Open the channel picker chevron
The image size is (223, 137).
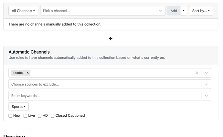(161, 11)
